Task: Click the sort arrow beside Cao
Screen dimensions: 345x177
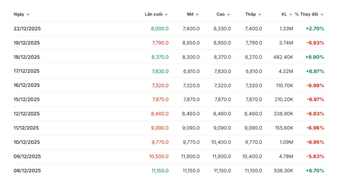Action: pos(229,15)
